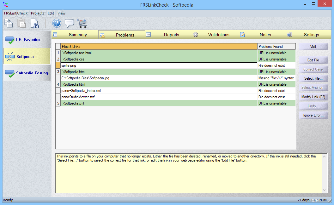The image size is (334, 205).
Task: Click the Missing "file:///" syntax cell
Action: point(276,78)
